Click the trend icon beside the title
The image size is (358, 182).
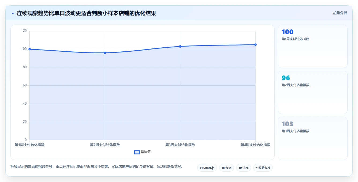click(x=13, y=13)
